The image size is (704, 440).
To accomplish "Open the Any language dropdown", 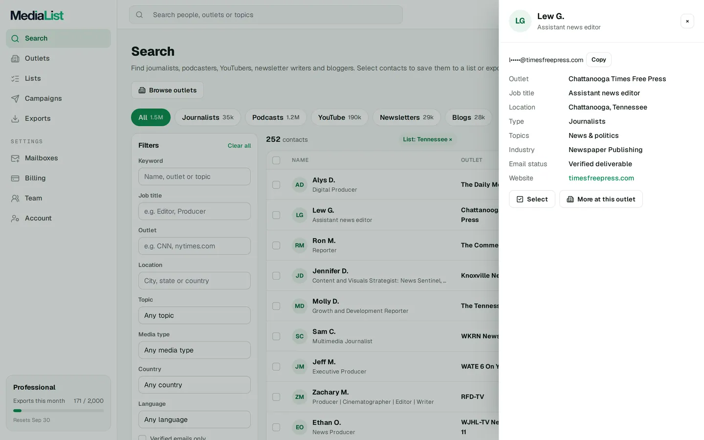I will 195,419.
